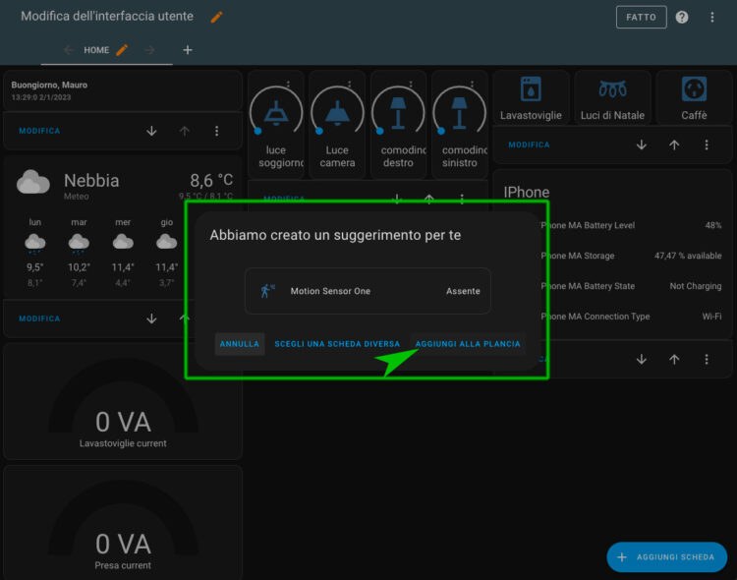The width and height of the screenshot is (737, 580).
Task: Toggle the comodino destro lamp
Action: (x=398, y=112)
